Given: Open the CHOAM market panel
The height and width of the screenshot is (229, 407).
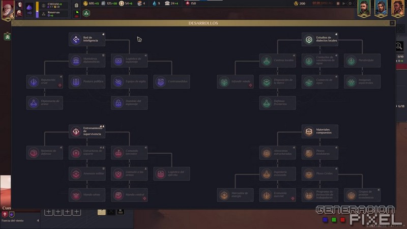Looking at the screenshot, I should pos(54,5).
